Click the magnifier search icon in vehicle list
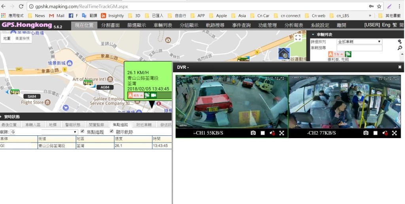This screenshot has width=405, height=204. 399,48
